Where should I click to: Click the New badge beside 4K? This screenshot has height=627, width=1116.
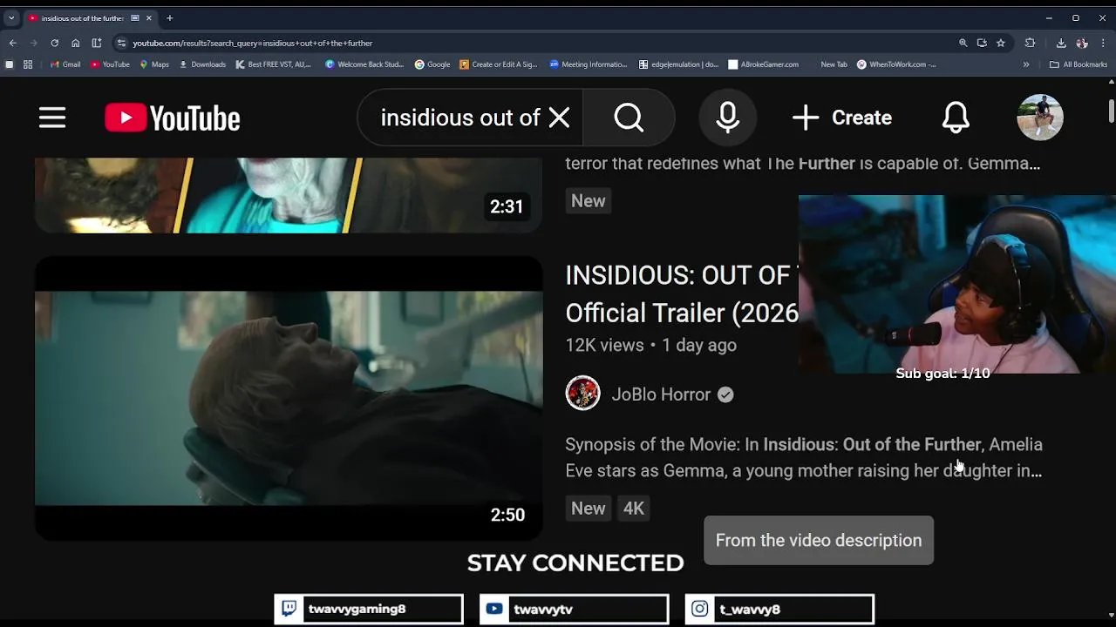coord(588,509)
